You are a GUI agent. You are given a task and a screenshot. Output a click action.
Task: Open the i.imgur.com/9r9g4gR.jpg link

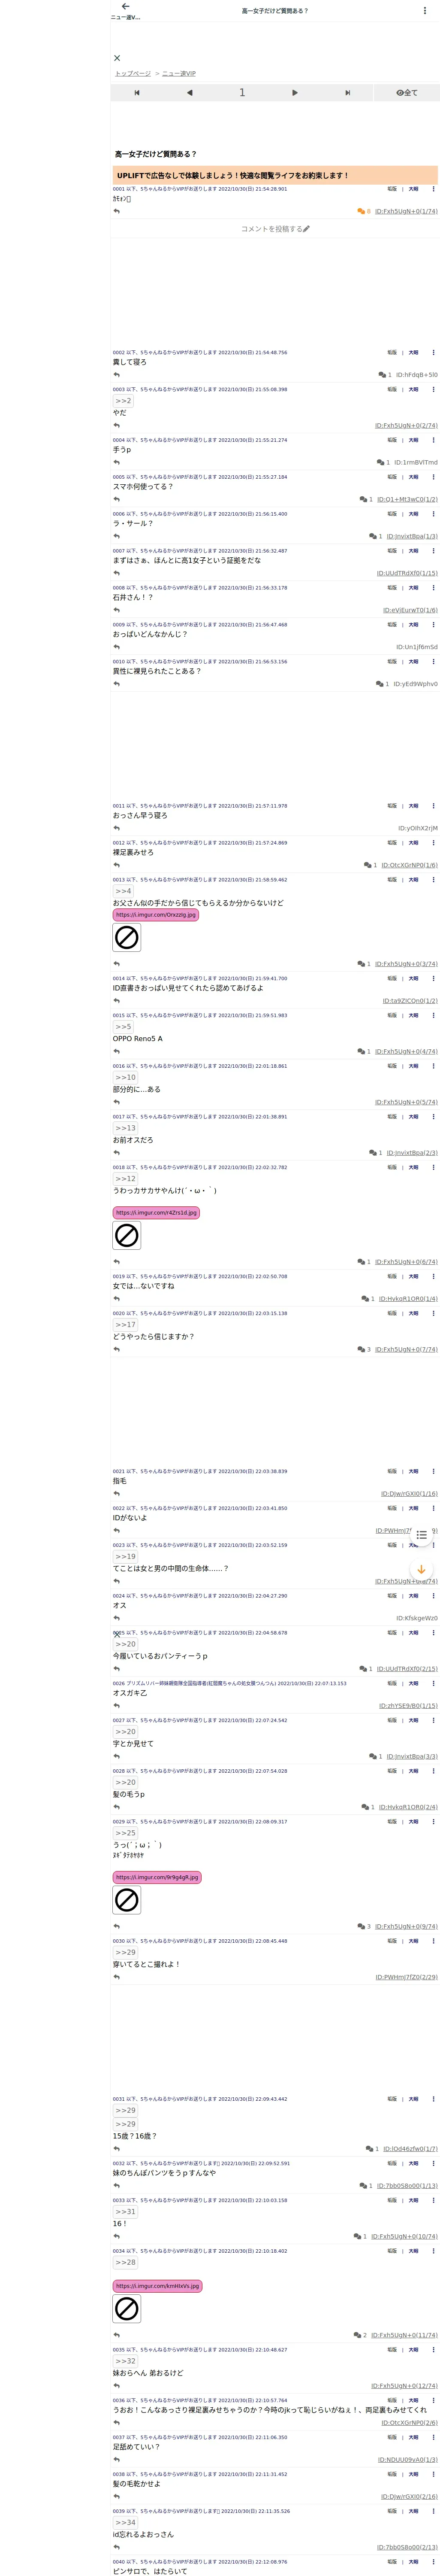point(157,1877)
